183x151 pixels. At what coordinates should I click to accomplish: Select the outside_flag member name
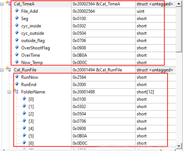coord(33,40)
